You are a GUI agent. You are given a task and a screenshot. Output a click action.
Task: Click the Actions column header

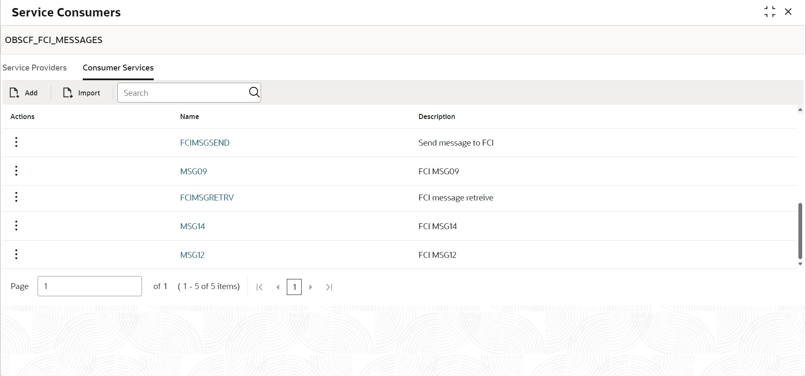(x=22, y=116)
